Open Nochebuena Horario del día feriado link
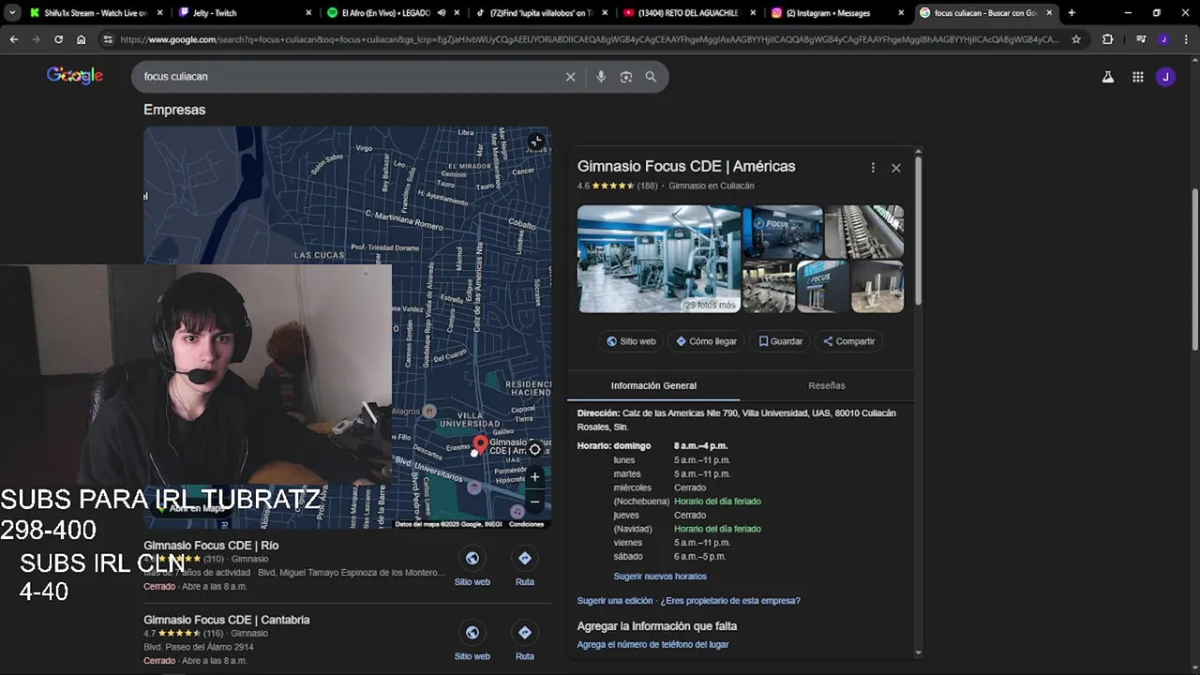The height and width of the screenshot is (675, 1200). [717, 502]
